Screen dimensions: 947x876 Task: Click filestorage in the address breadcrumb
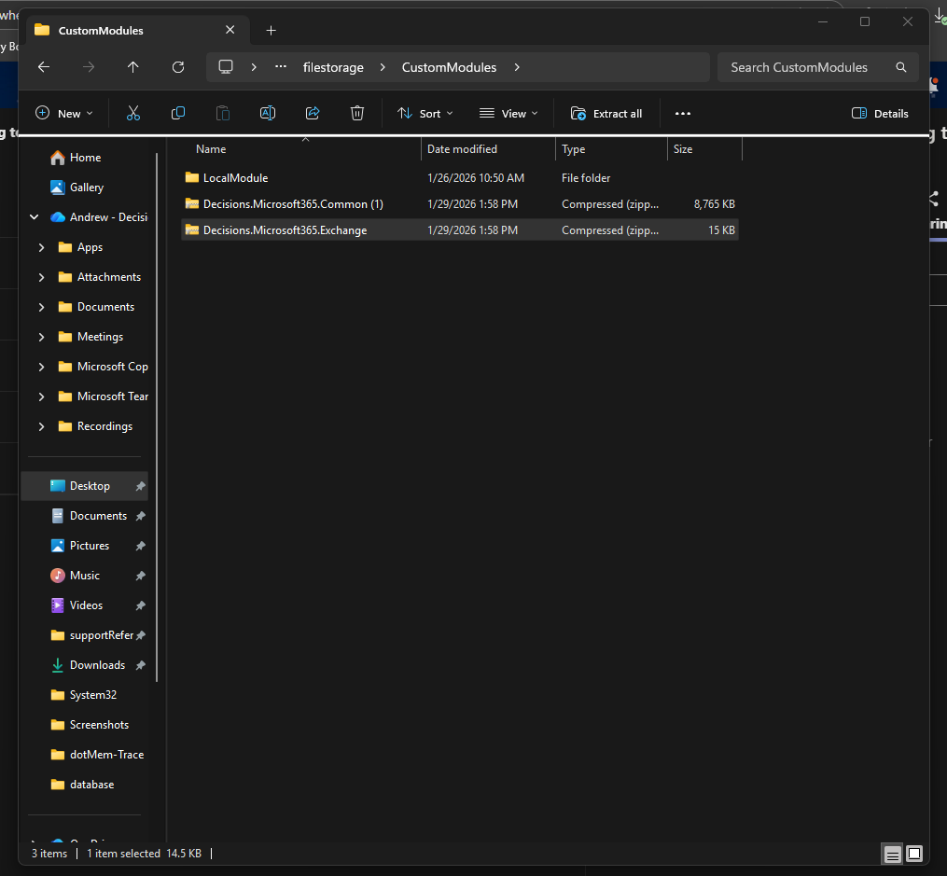pos(333,67)
